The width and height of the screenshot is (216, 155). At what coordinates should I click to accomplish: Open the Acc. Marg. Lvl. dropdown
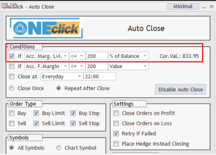[47, 56]
